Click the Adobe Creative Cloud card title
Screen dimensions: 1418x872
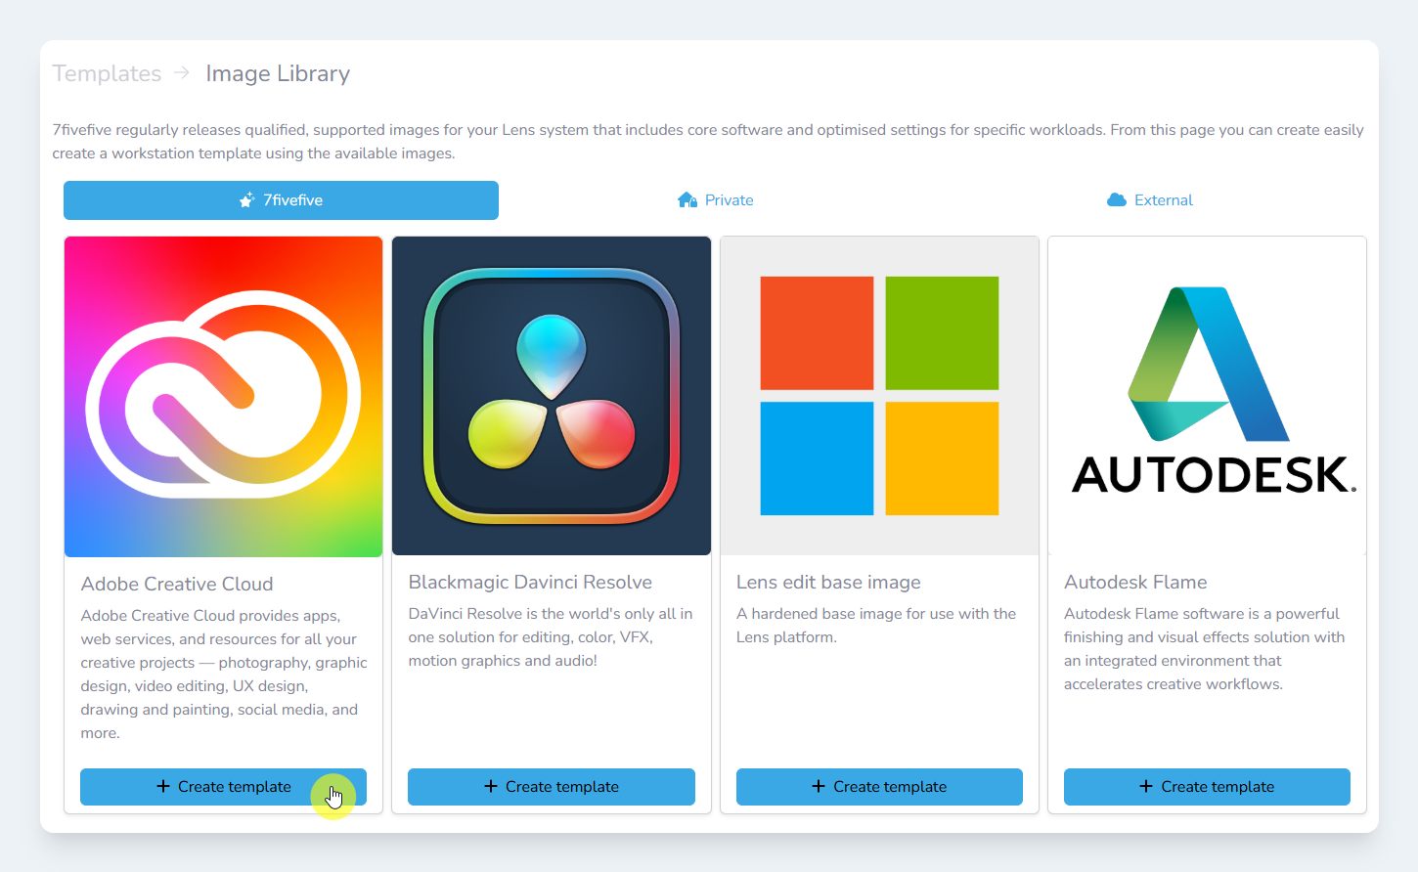click(177, 584)
